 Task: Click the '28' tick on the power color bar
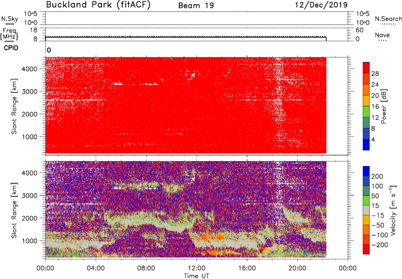click(x=375, y=74)
